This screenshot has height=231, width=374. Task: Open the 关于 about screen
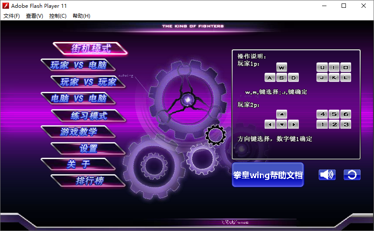(x=78, y=164)
